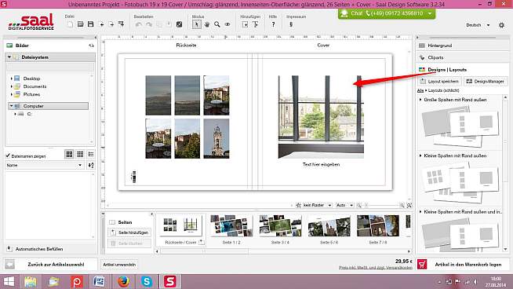Choose the Große Spalten layout thumbnail
The width and height of the screenshot is (513, 289).
click(x=460, y=126)
